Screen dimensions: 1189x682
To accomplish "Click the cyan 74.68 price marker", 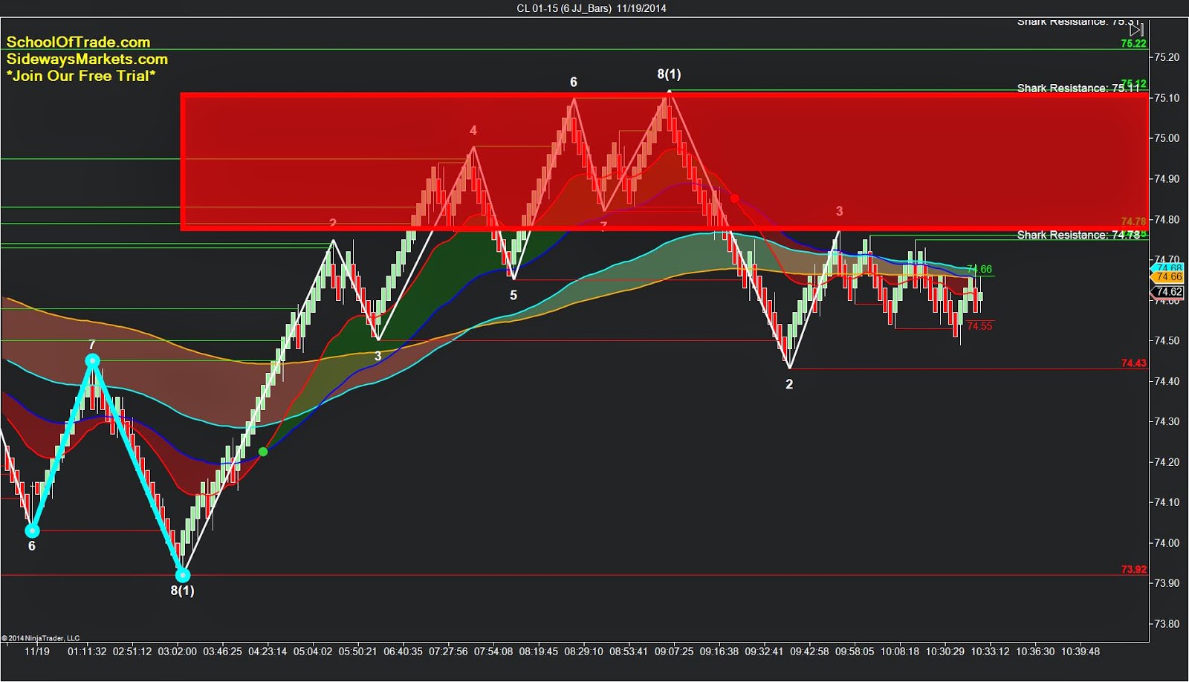I will [x=1168, y=267].
